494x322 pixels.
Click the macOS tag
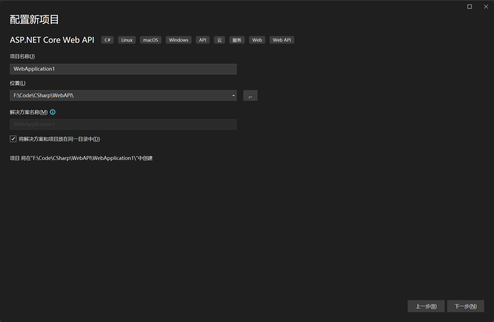click(151, 40)
